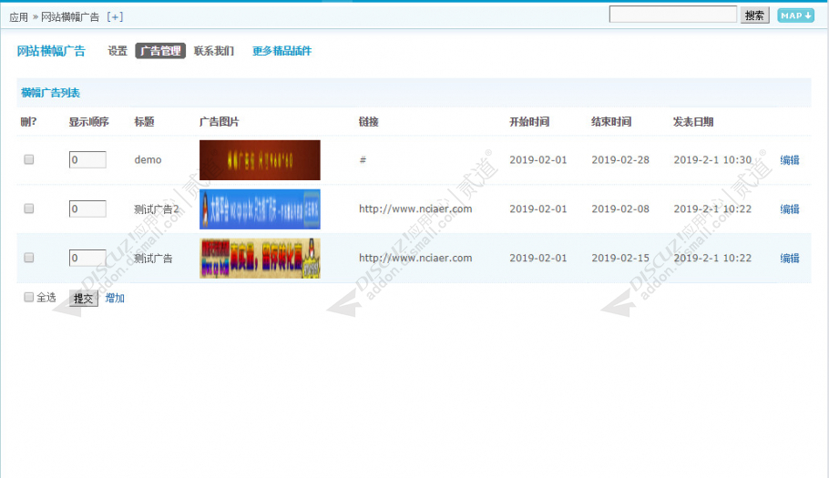
Task: Click the [+] add shortcut link
Action: pyautogui.click(x=115, y=17)
